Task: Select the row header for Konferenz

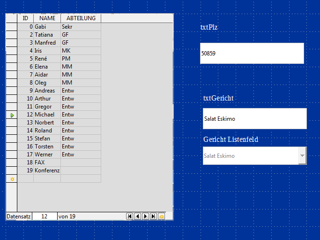Action: (11, 170)
